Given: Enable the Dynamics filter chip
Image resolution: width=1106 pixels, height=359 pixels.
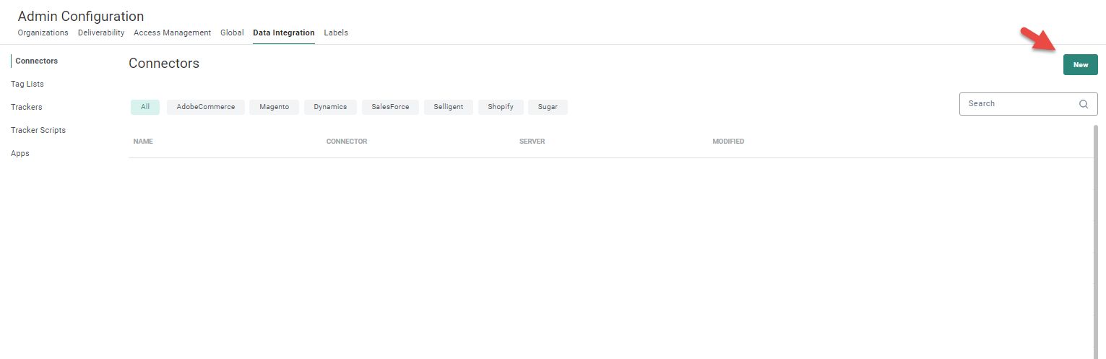Looking at the screenshot, I should point(330,107).
